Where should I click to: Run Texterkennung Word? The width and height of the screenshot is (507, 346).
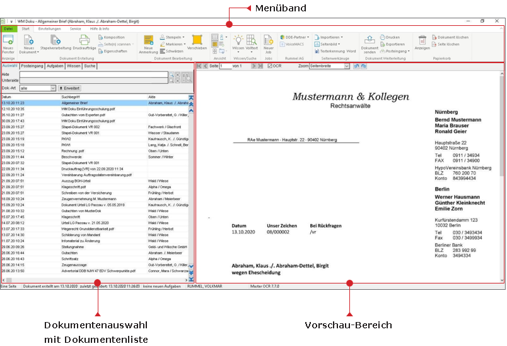tap(335, 51)
